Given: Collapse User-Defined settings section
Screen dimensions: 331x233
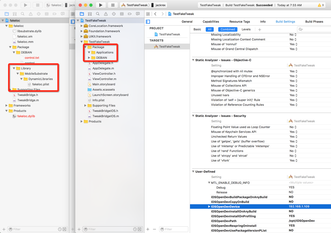Looking at the screenshot, I should point(193,172).
